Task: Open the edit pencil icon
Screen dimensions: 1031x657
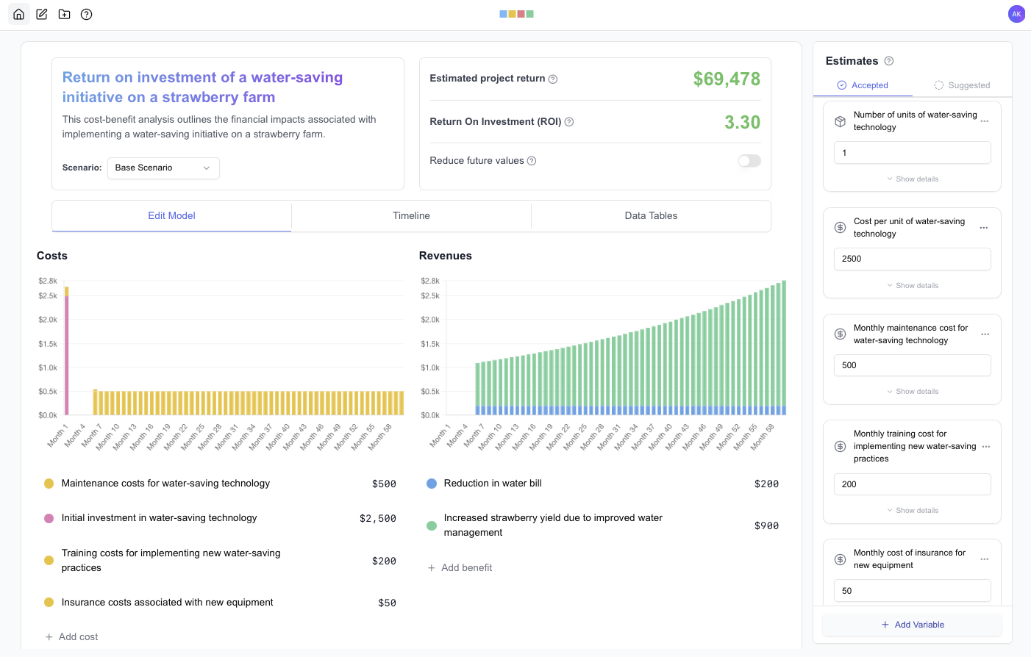Action: pyautogui.click(x=42, y=14)
